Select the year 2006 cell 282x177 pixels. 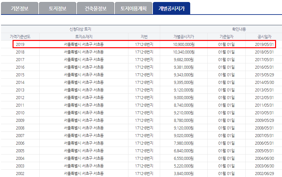(x=20, y=143)
